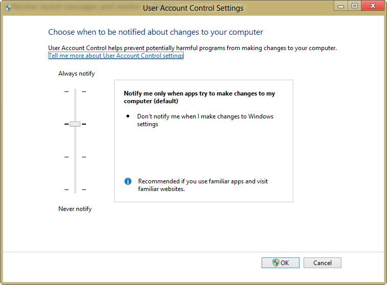
Task: Click the 'Choose when to be notified' heading
Action: click(155, 32)
